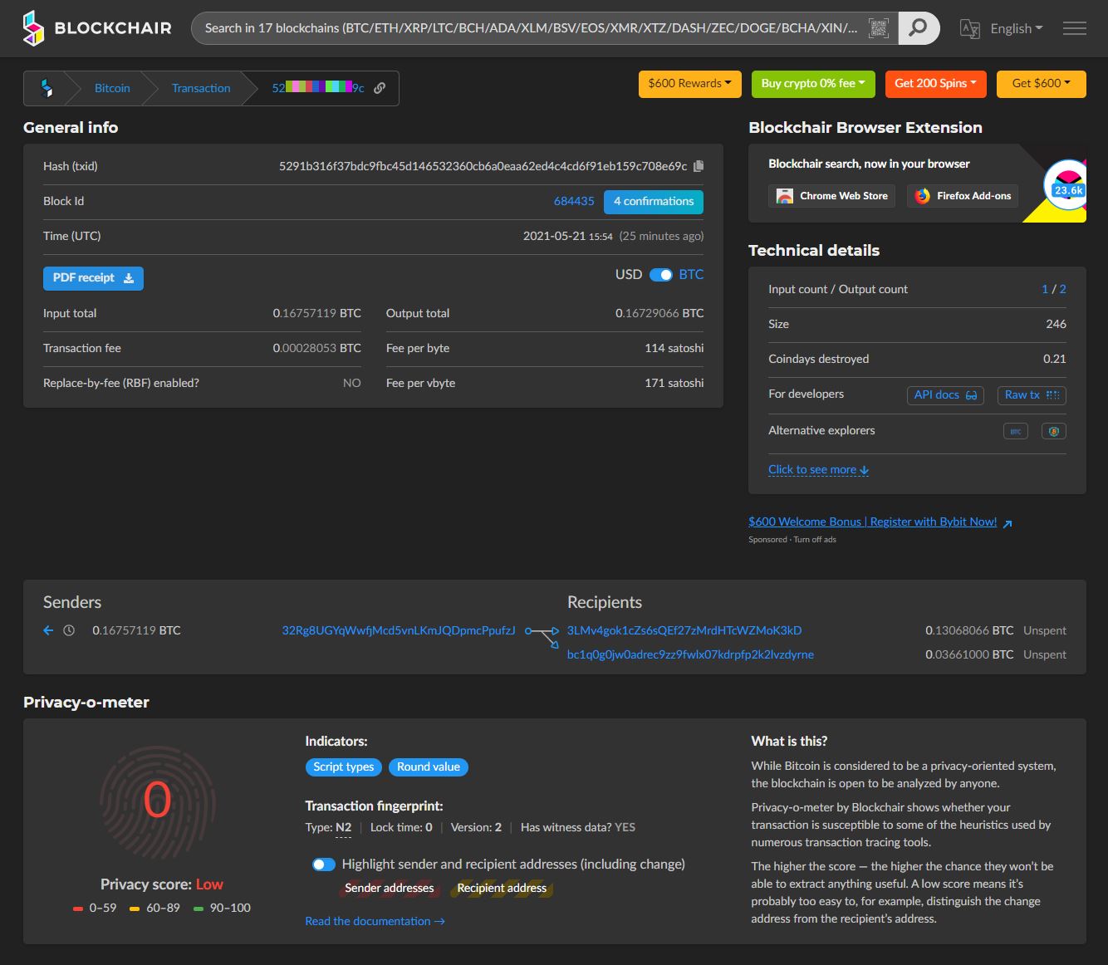This screenshot has height=965, width=1108.
Task: Click the Round value indicator tag
Action: coord(429,767)
